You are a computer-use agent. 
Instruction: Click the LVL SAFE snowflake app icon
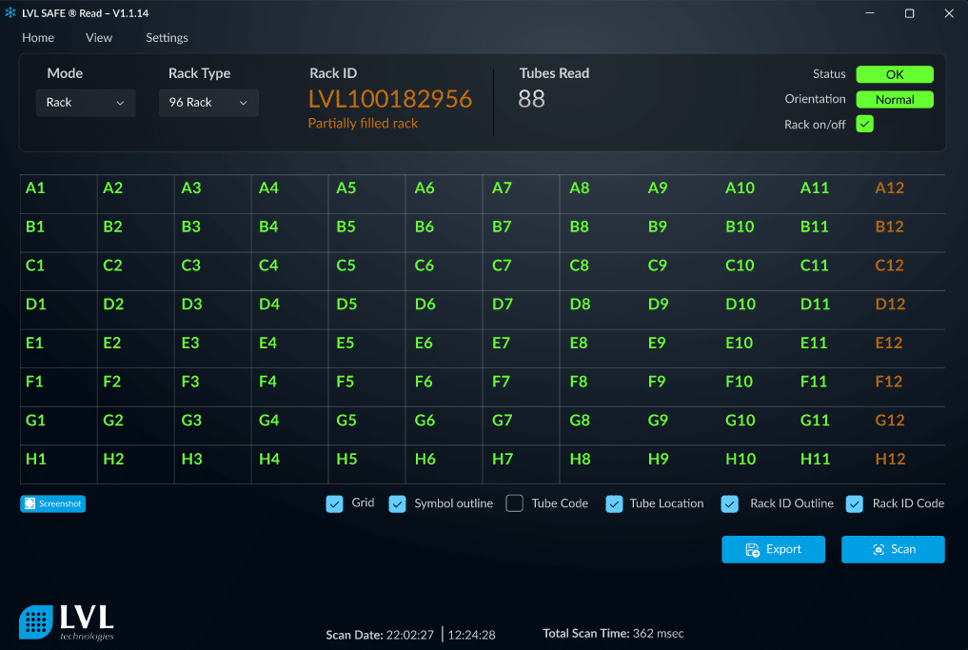(11, 13)
